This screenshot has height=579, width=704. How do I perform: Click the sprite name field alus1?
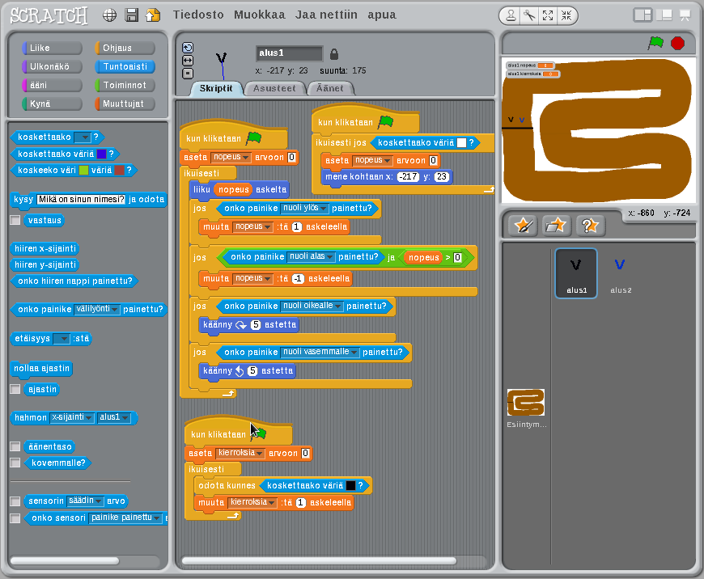click(x=289, y=53)
